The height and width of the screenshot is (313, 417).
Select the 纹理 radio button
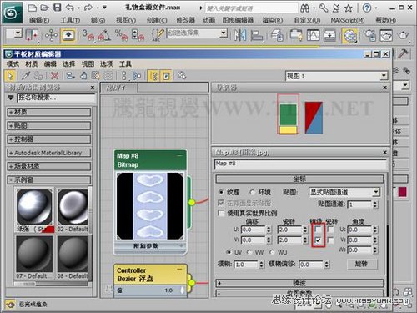(221, 192)
